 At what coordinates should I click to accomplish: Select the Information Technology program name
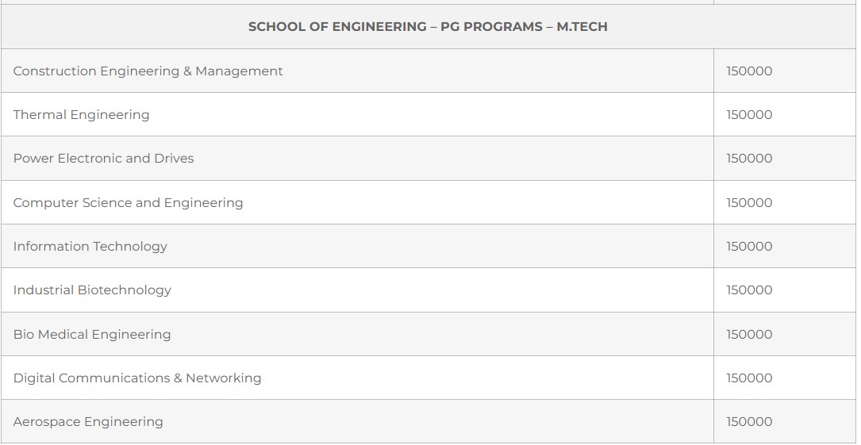coord(90,247)
